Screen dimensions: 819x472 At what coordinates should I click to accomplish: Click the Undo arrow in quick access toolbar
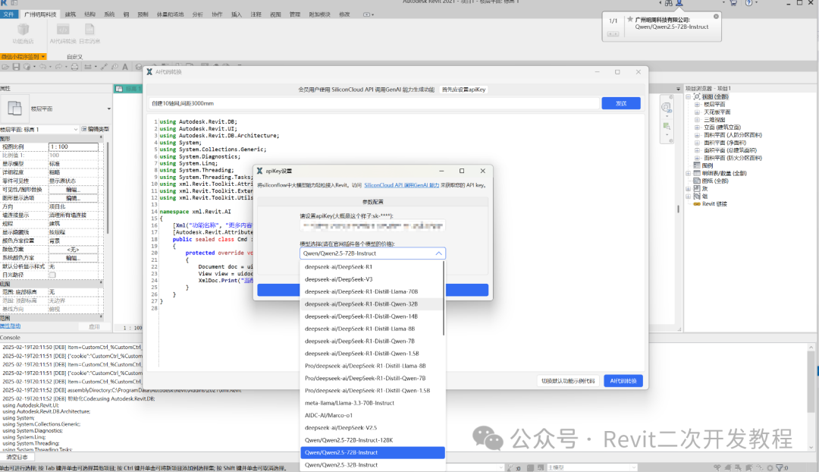pos(43,67)
